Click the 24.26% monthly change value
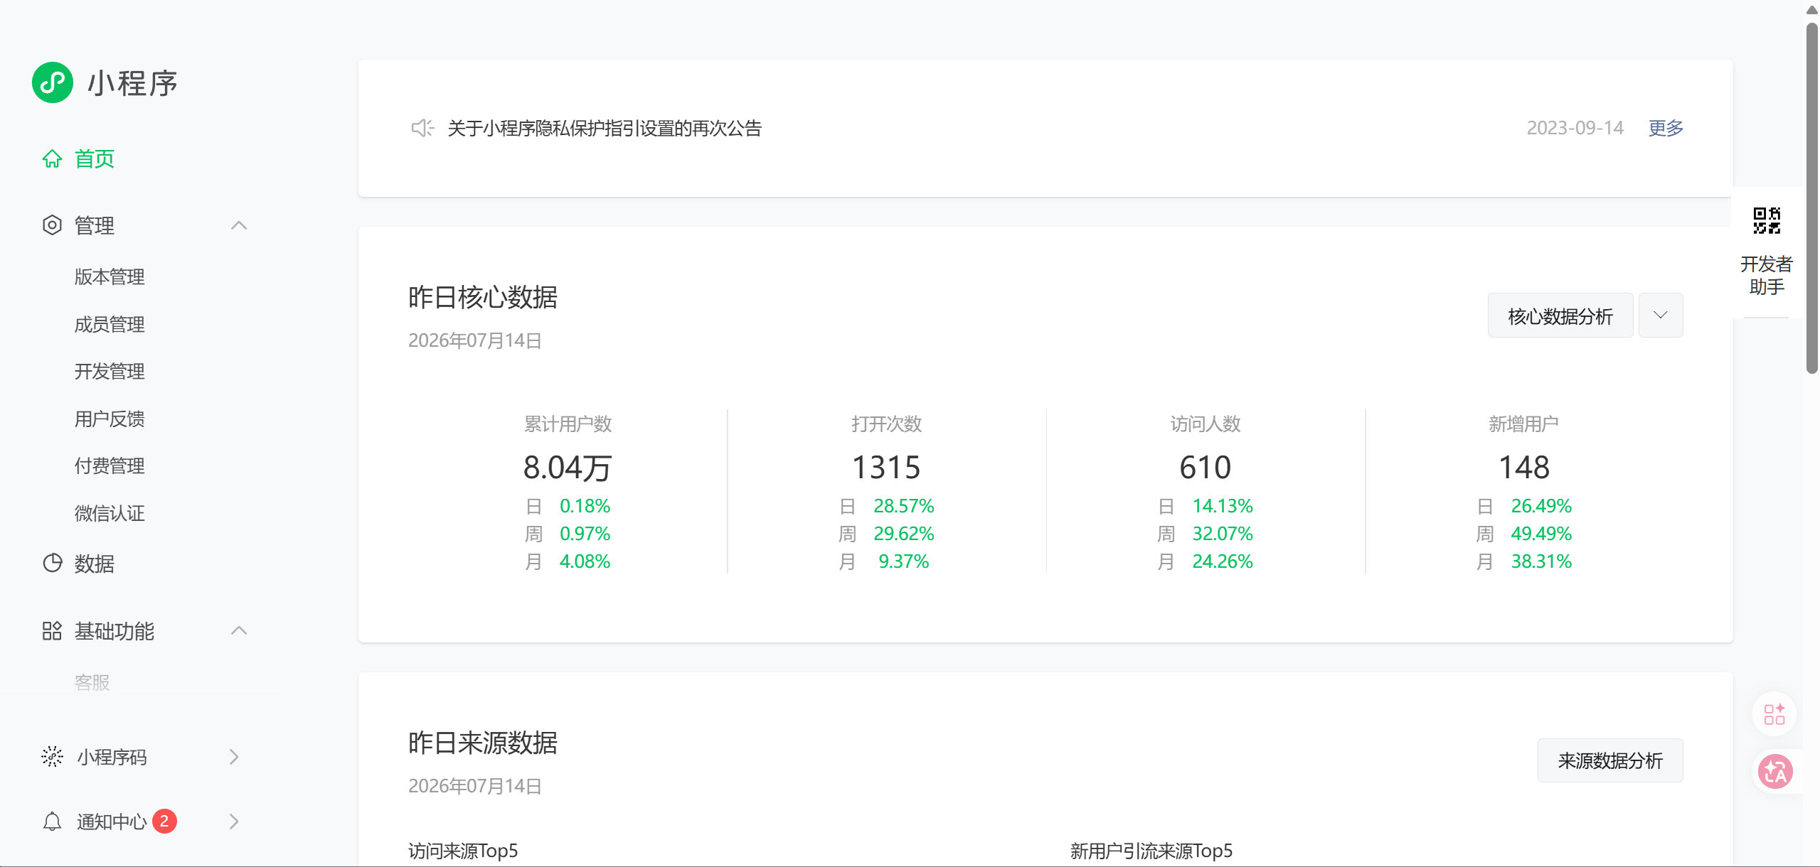Screen dimensions: 1820x867 click(x=1223, y=561)
